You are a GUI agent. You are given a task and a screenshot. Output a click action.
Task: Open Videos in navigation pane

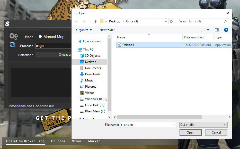[87, 93]
